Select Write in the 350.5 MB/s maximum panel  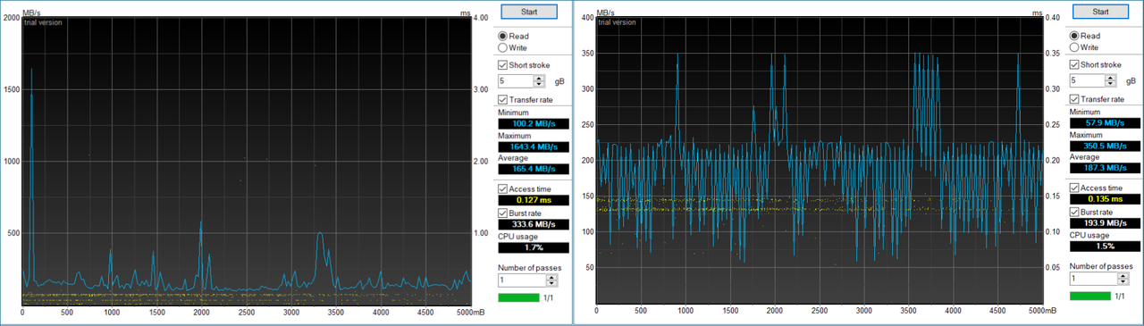coord(1074,47)
